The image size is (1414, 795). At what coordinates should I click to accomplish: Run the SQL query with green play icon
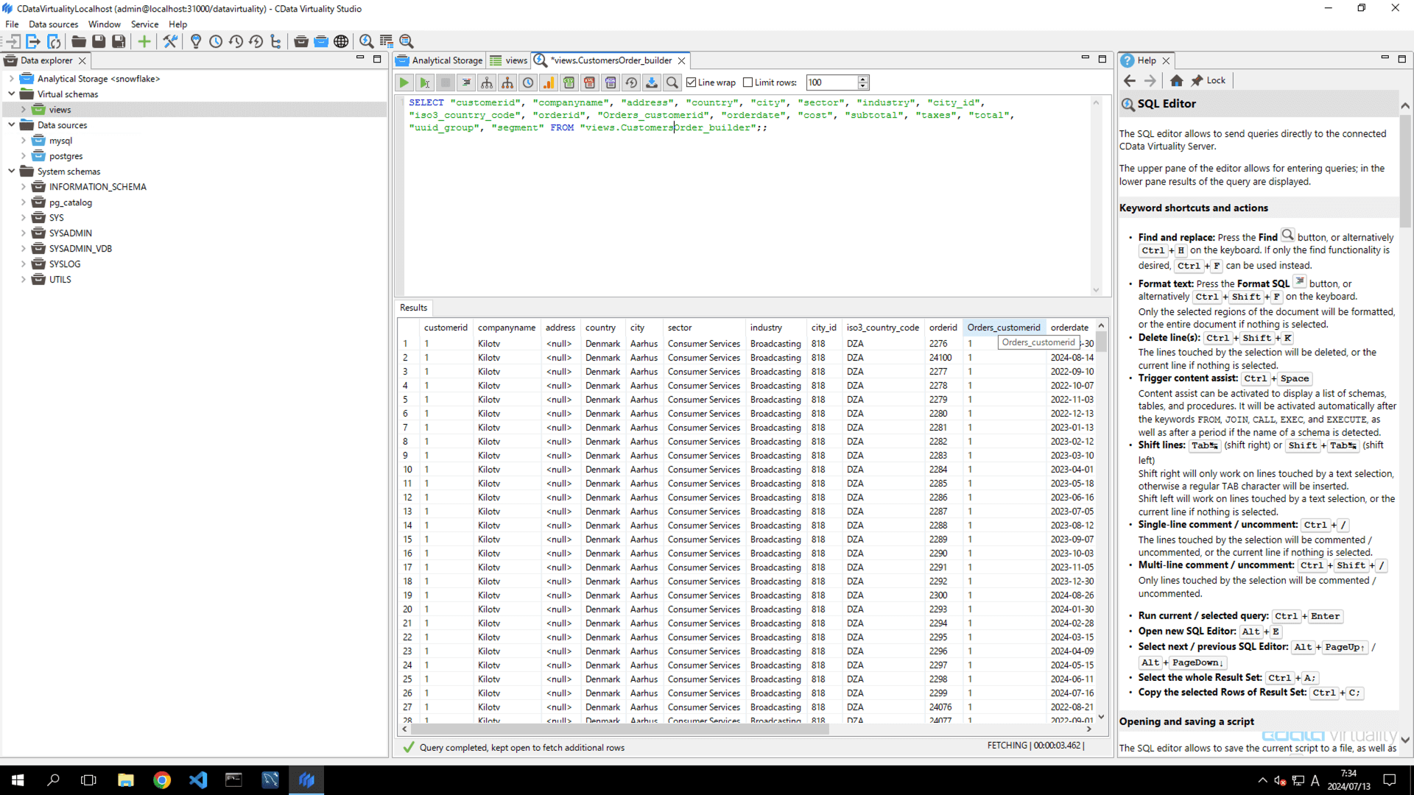[x=404, y=82]
